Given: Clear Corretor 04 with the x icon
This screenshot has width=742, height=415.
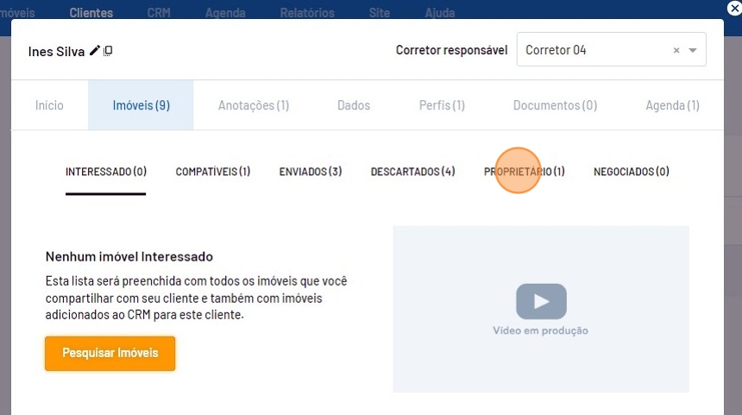Looking at the screenshot, I should pyautogui.click(x=676, y=50).
